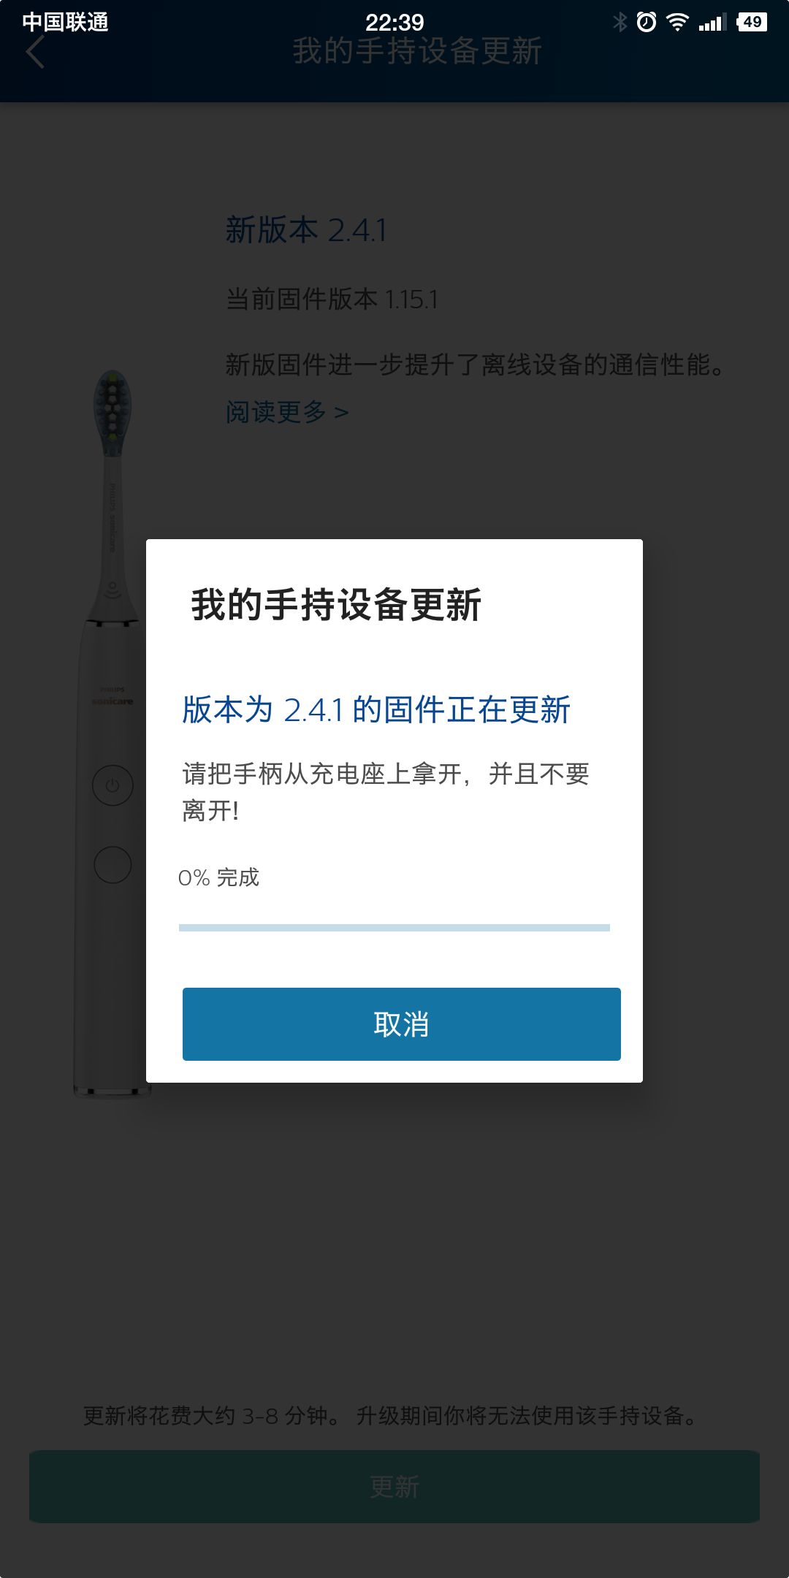Tap the 新版本 2.4.1 heading

(x=306, y=230)
